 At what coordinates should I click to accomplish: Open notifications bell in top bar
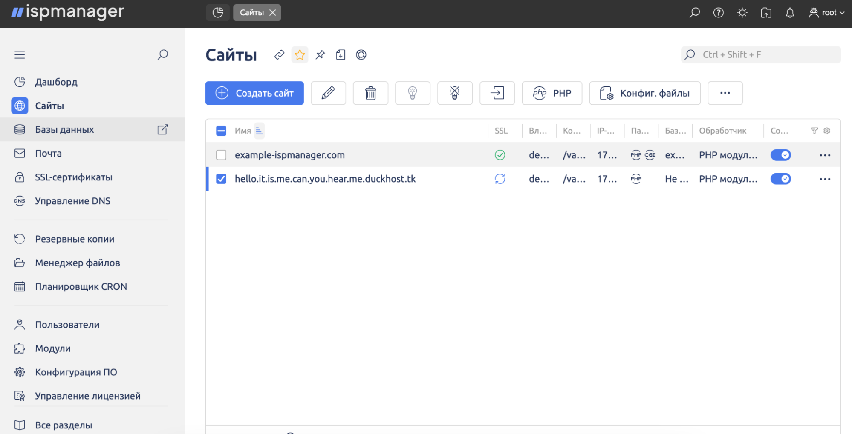(x=790, y=13)
